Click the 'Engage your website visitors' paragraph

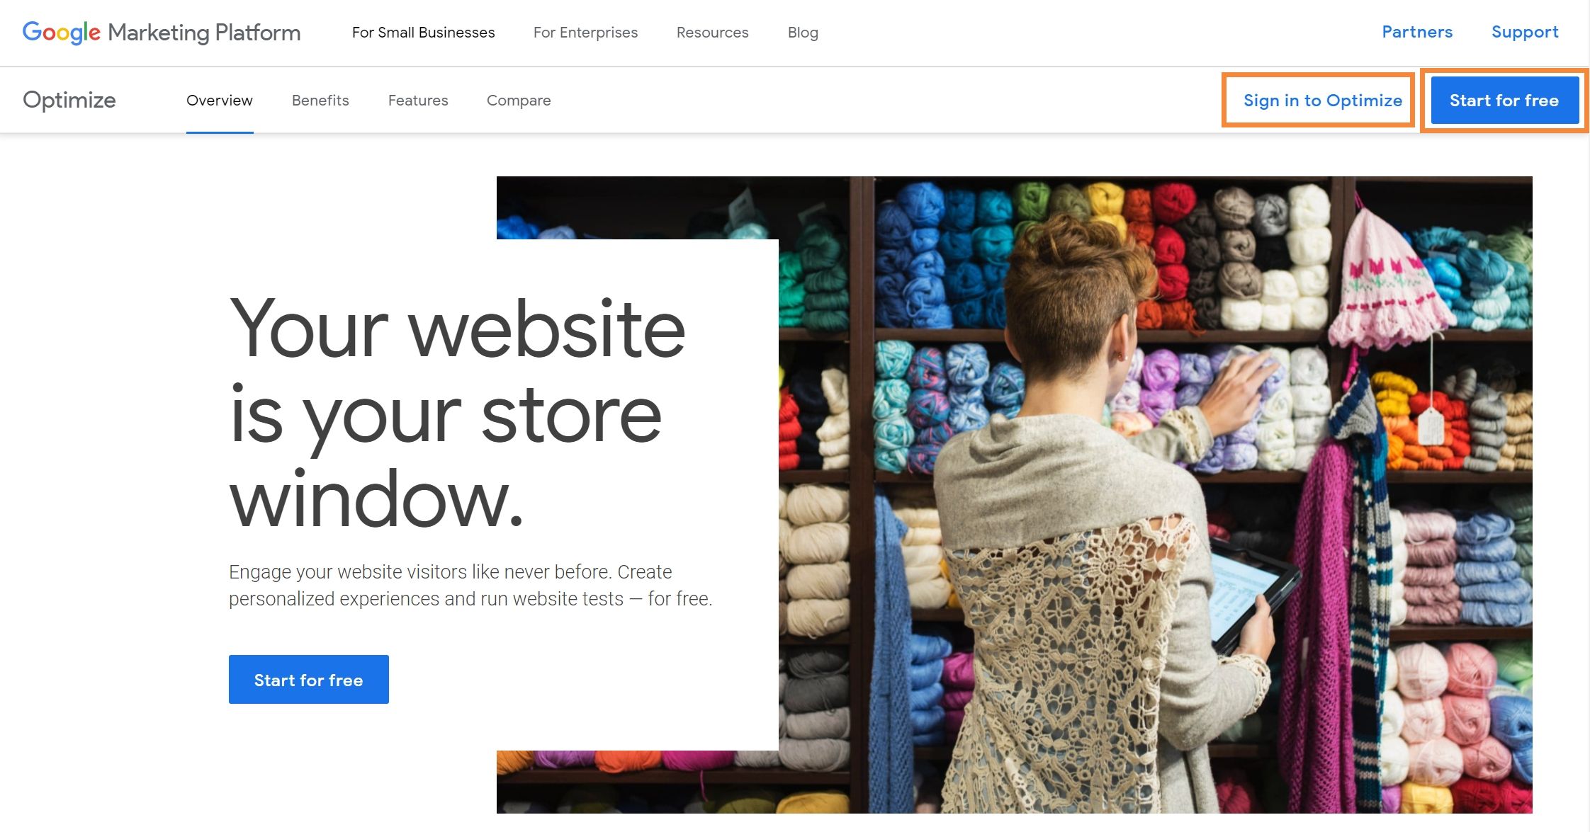[470, 585]
